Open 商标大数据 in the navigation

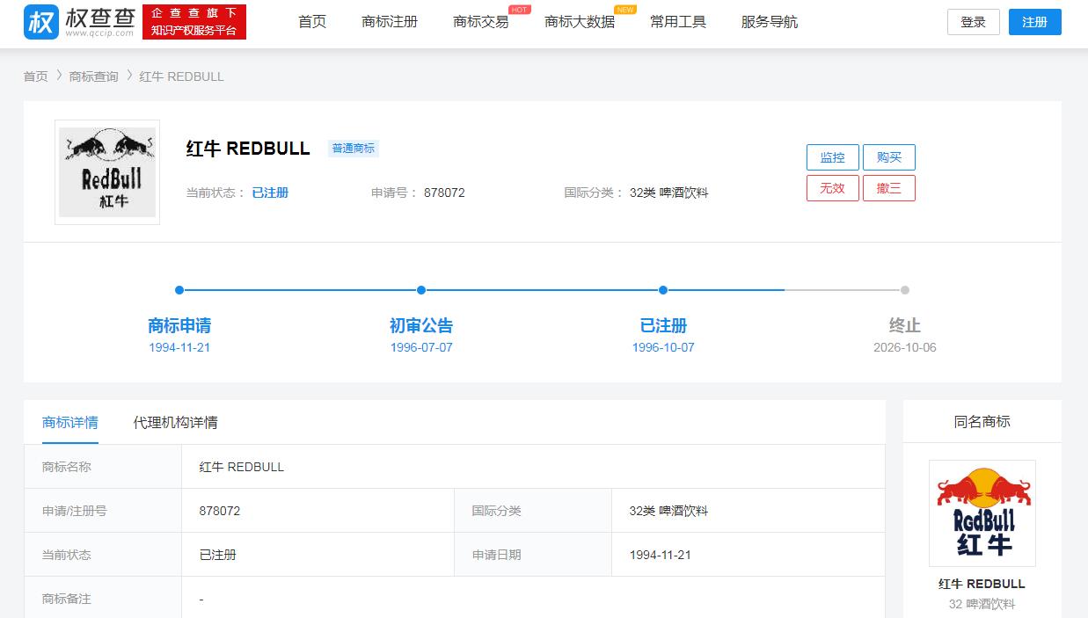pos(580,22)
